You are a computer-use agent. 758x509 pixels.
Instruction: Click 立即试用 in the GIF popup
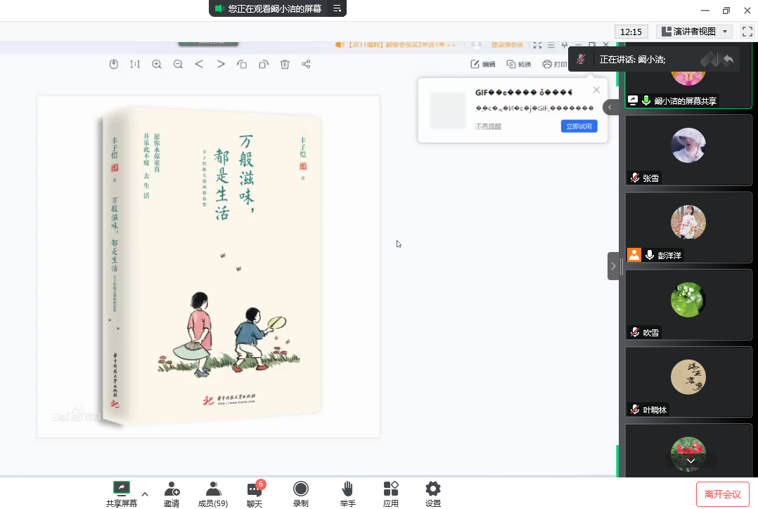pos(579,126)
